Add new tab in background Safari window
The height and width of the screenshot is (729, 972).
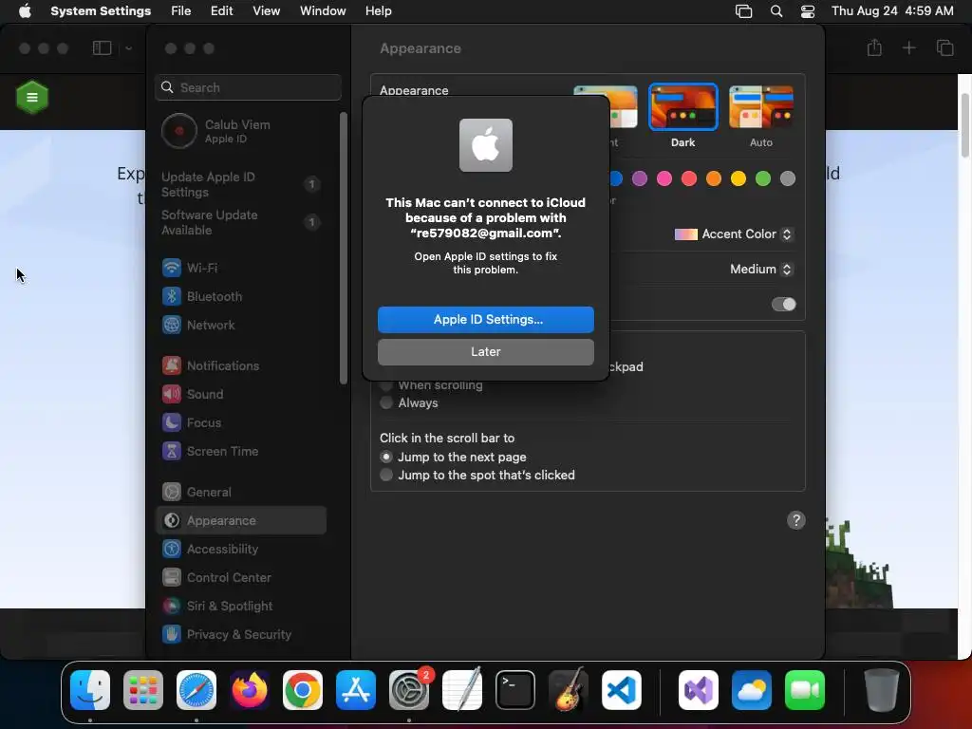(908, 47)
